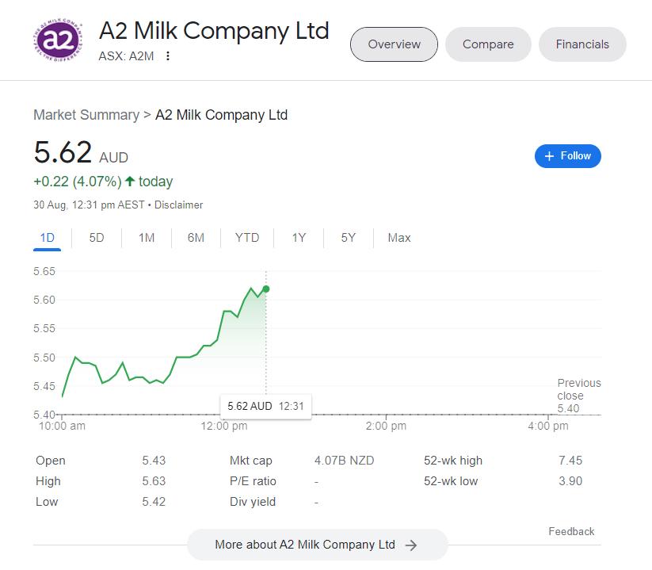The width and height of the screenshot is (652, 570).
Task: Click the Market Summary breadcrumb link
Action: pyautogui.click(x=86, y=115)
